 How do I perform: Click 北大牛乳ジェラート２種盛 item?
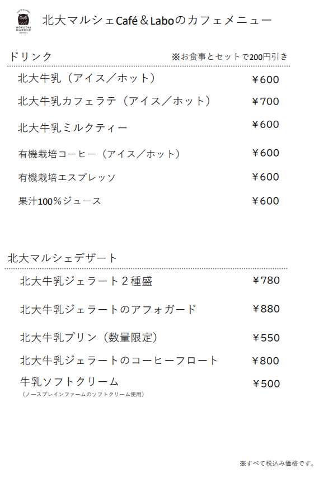(x=86, y=281)
